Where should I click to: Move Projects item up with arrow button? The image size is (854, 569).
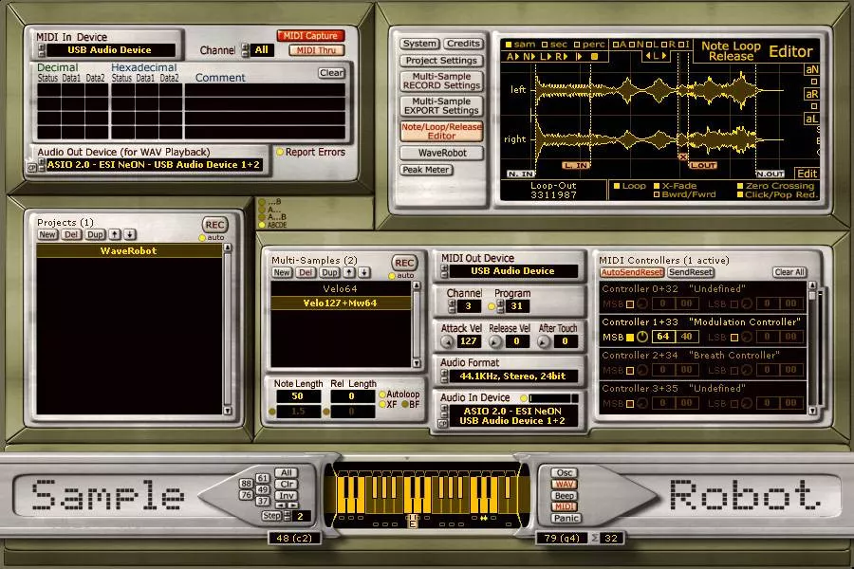[115, 234]
